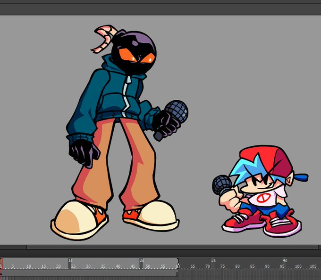
Task: Move playhead to frame 70 on ruler
Action: pos(208,266)
